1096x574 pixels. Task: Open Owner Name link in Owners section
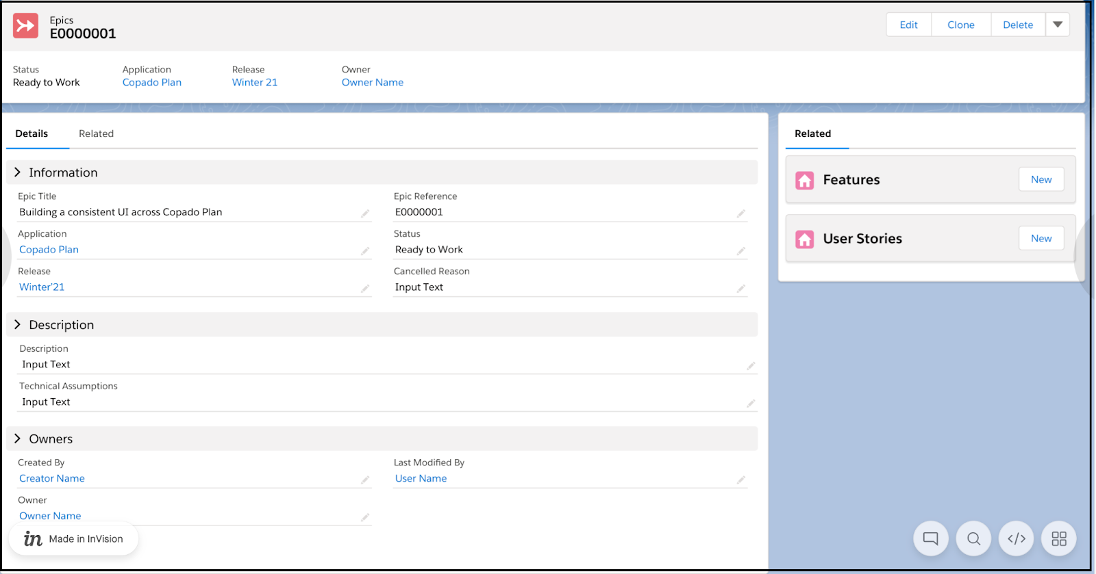coord(50,516)
